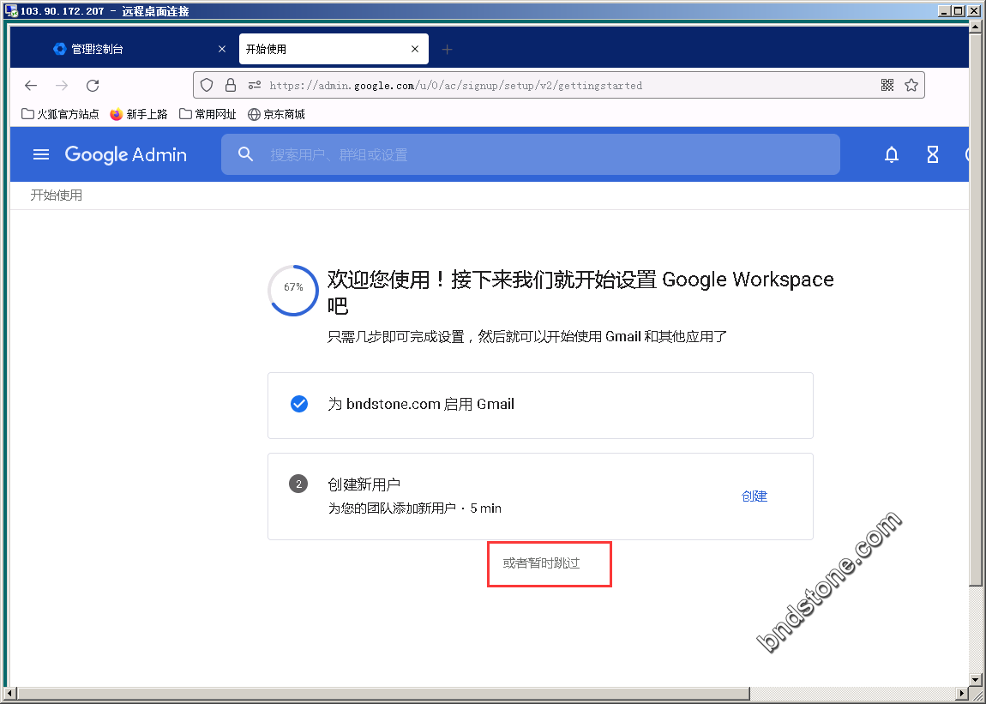The image size is (986, 704).
Task: Click the shield tracking protection icon
Action: 207,85
